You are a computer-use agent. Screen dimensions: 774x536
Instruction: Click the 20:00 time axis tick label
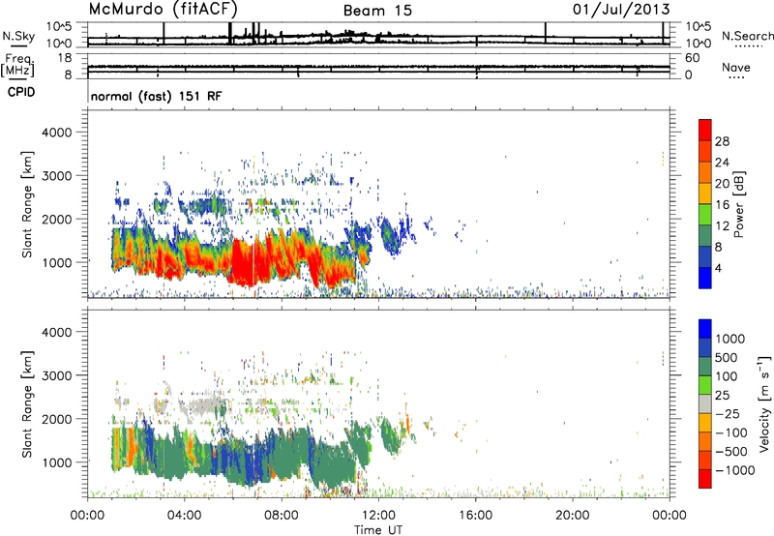click(572, 516)
